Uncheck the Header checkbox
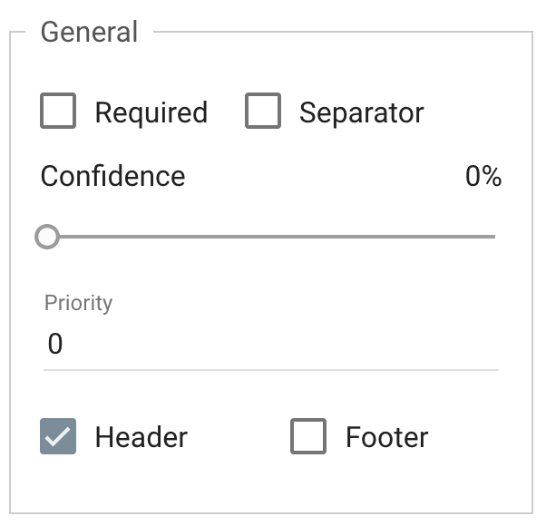This screenshot has height=526, width=546. click(58, 436)
